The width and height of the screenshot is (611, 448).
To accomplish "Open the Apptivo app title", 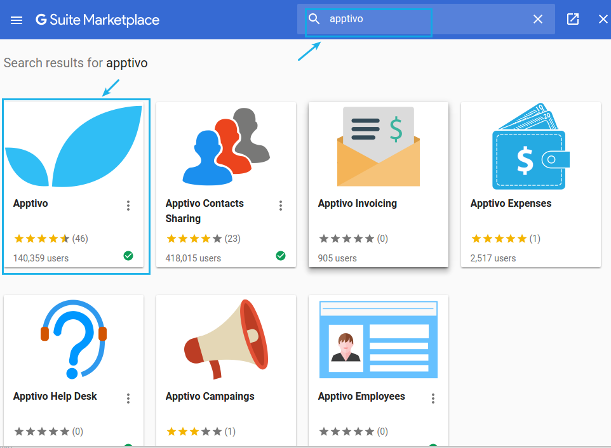I will click(30, 204).
